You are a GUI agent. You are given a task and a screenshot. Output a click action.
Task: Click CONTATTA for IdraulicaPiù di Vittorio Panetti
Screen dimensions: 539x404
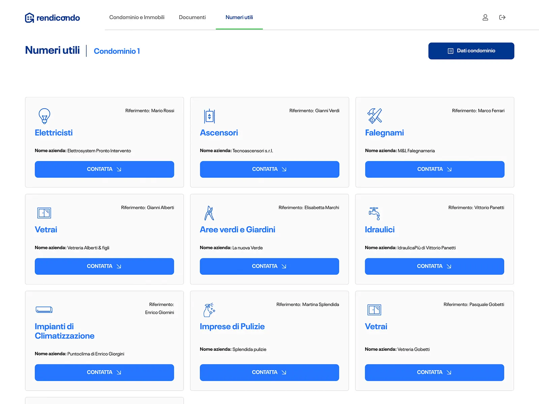(435, 266)
